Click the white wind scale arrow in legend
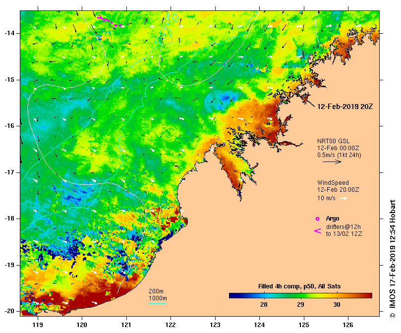Screen dimensions: 401x333 coord(343,198)
